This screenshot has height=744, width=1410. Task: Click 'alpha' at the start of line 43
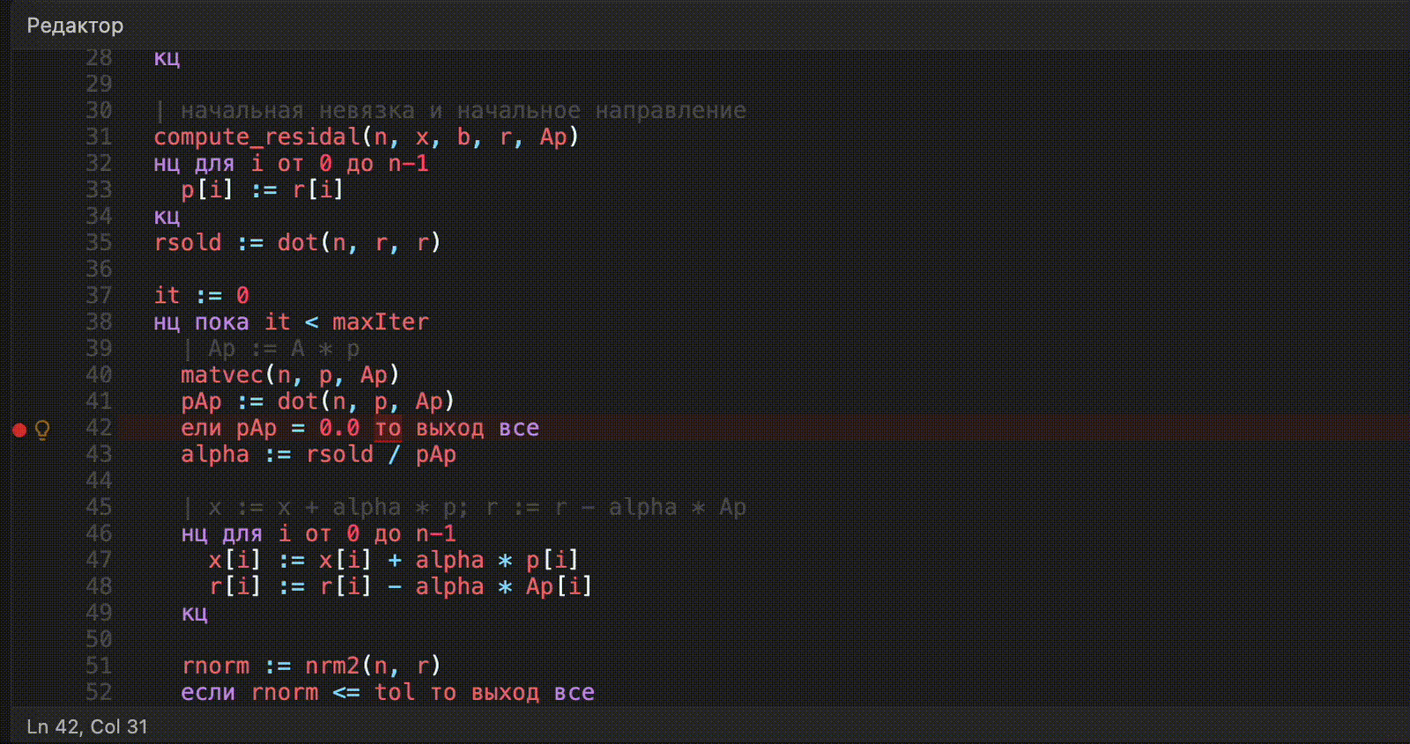[215, 454]
